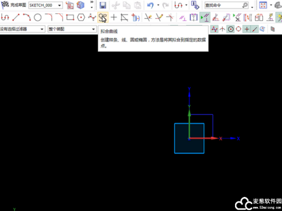Select the Line drawing tool
This screenshot has height=211, width=282.
pyautogui.click(x=16, y=18)
